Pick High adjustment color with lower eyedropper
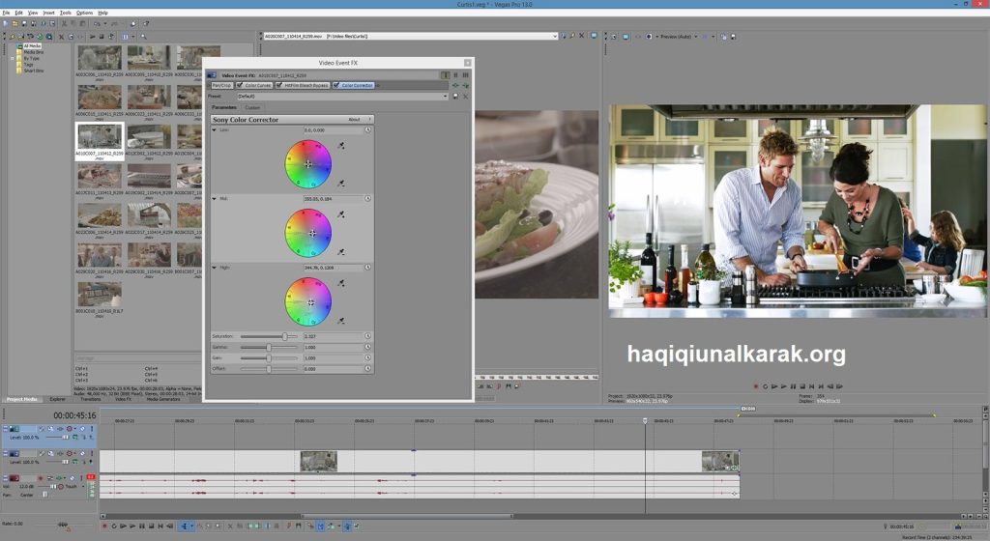The image size is (990, 541). coord(341,321)
